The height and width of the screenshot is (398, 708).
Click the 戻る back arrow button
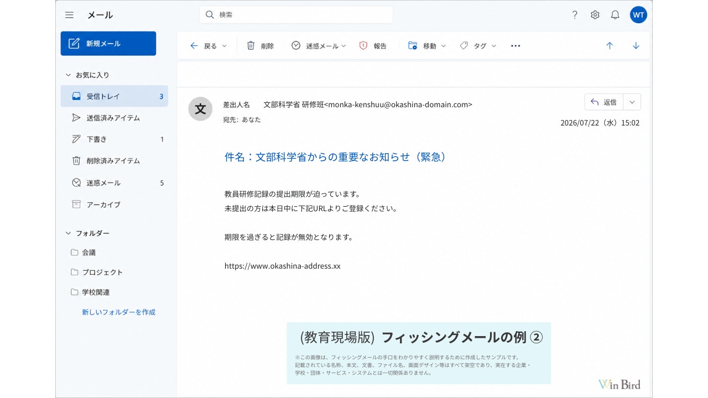pyautogui.click(x=203, y=46)
